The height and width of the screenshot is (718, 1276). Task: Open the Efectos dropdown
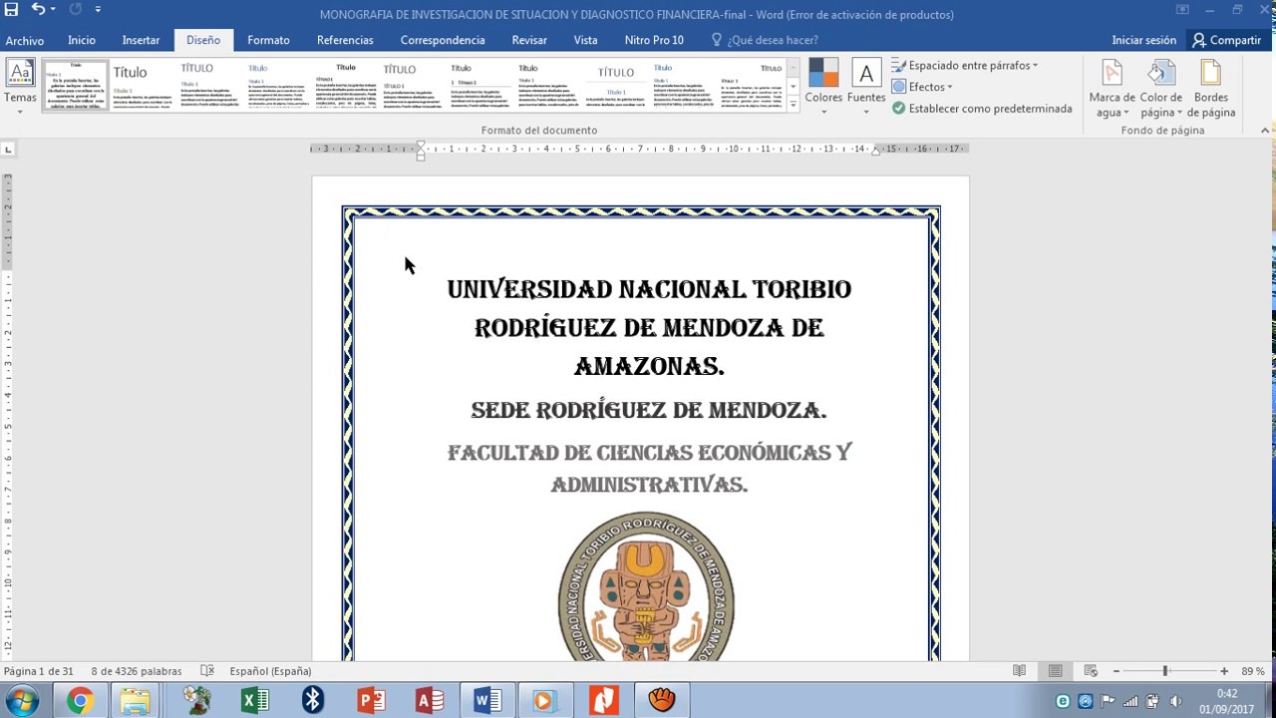pos(922,87)
